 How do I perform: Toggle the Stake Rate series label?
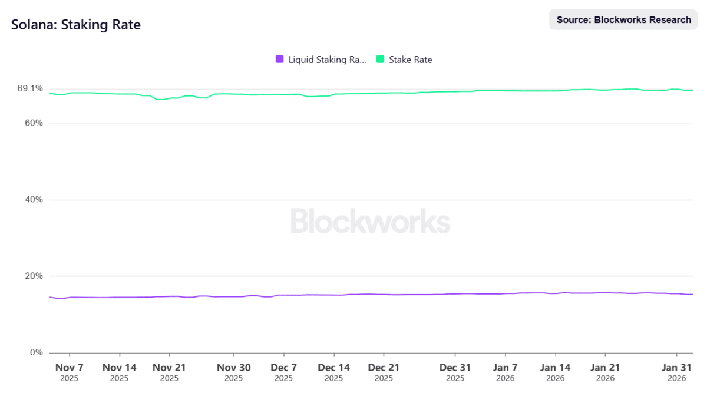(411, 60)
